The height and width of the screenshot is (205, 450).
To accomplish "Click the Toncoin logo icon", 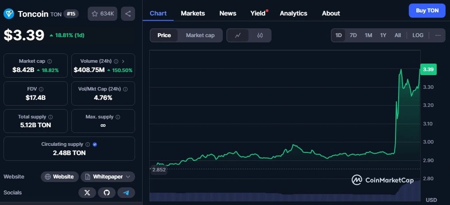I will click(9, 13).
